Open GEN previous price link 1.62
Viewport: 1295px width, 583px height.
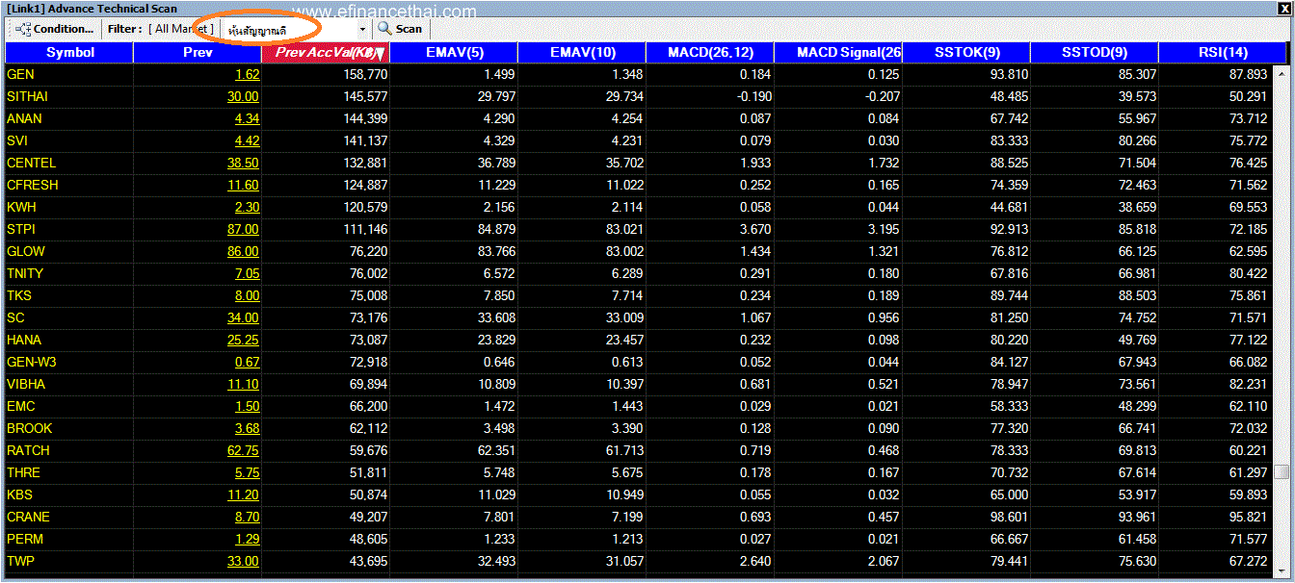[247, 74]
